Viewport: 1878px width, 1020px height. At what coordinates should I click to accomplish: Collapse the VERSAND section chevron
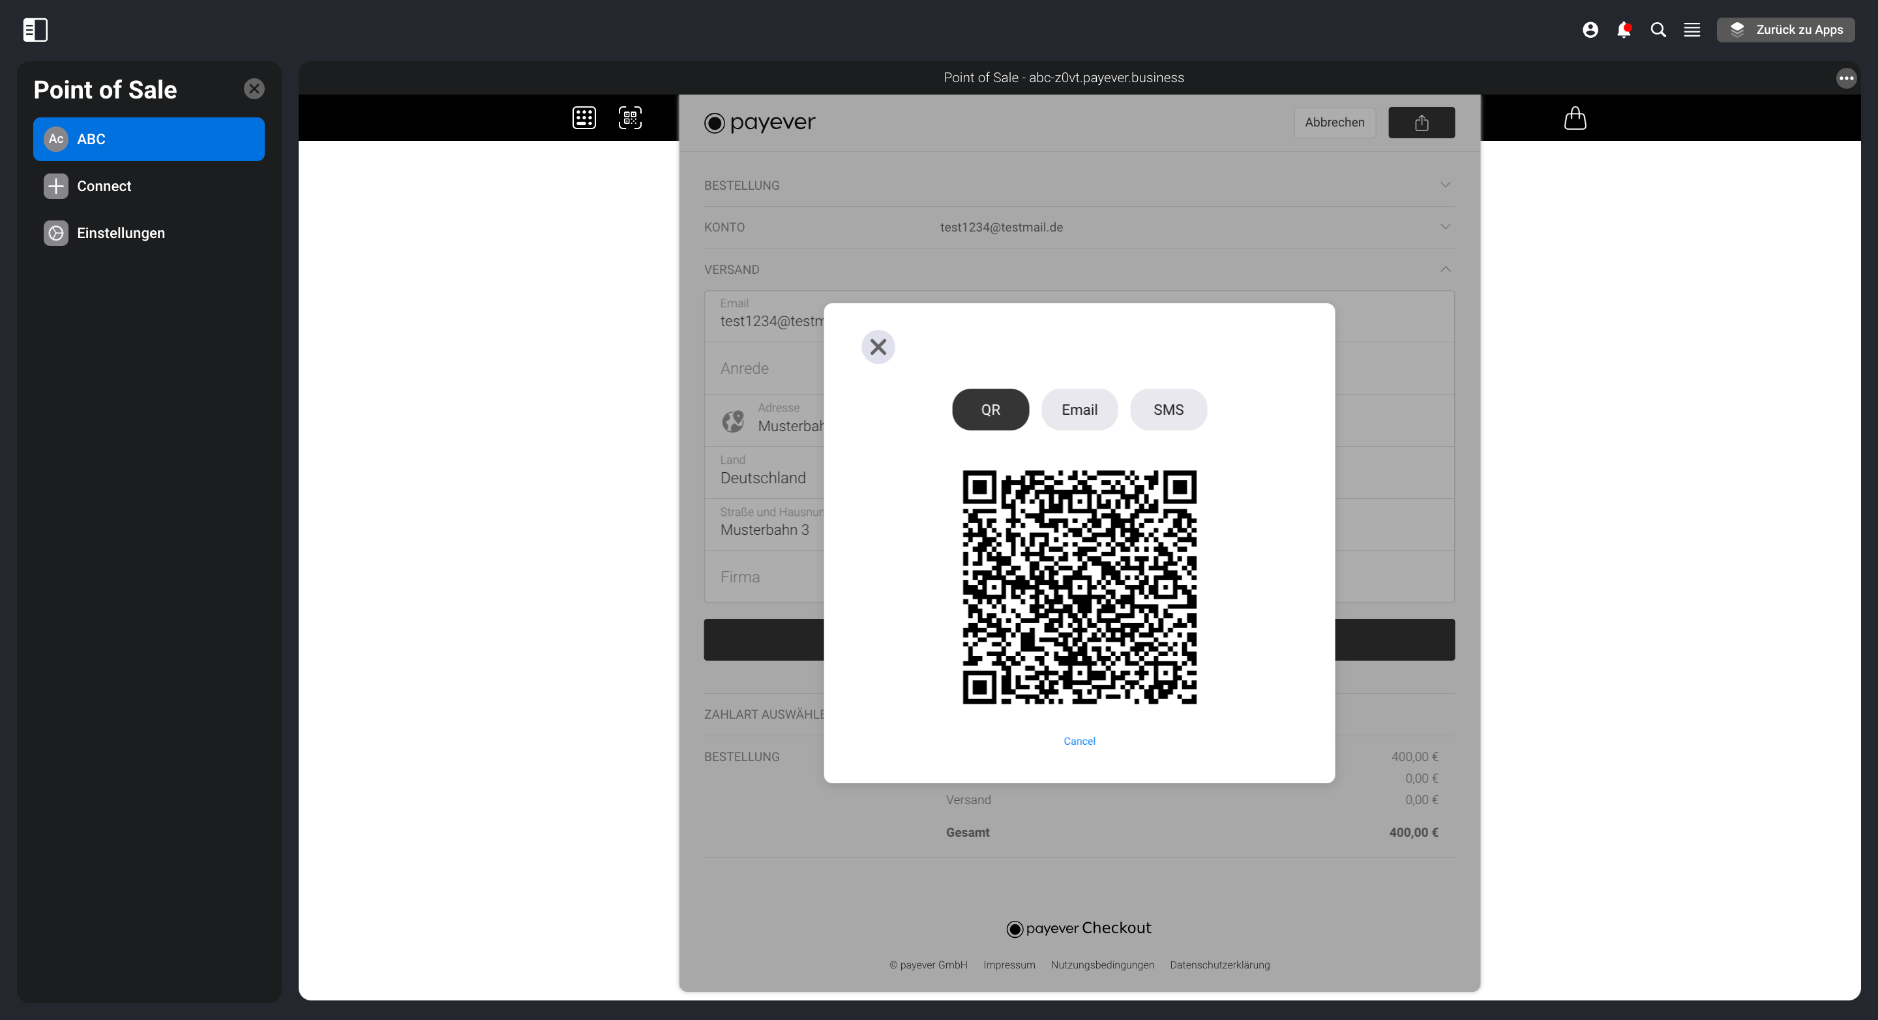coord(1445,270)
